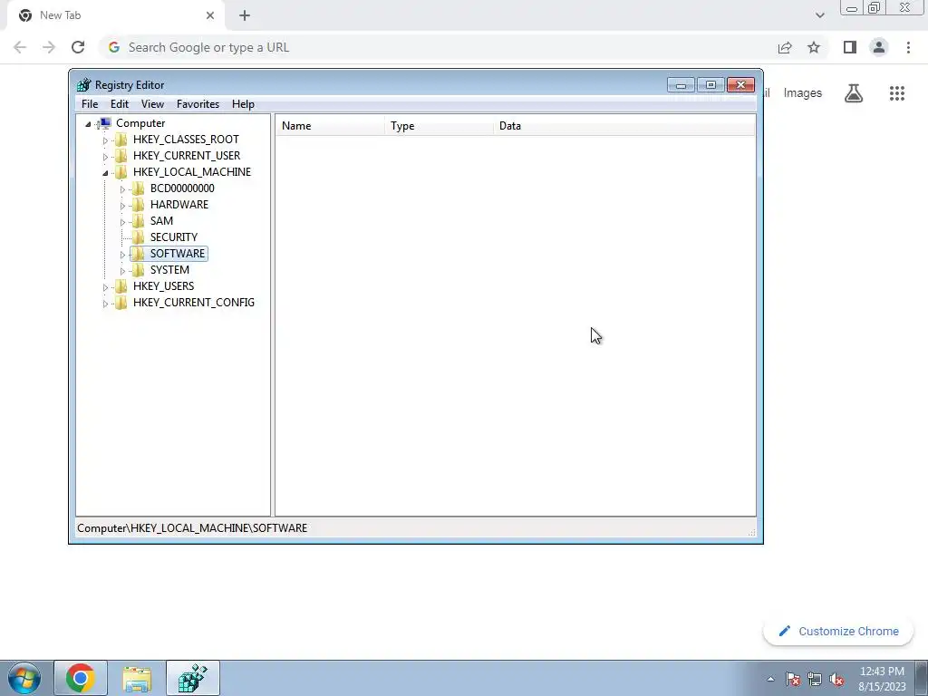Select the HKEY_LOCAL_MACHINE folder icon
928x696 pixels.
[x=121, y=171]
